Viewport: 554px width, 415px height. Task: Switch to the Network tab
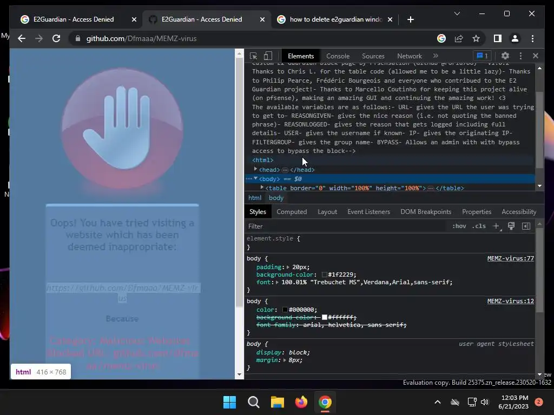pyautogui.click(x=410, y=56)
